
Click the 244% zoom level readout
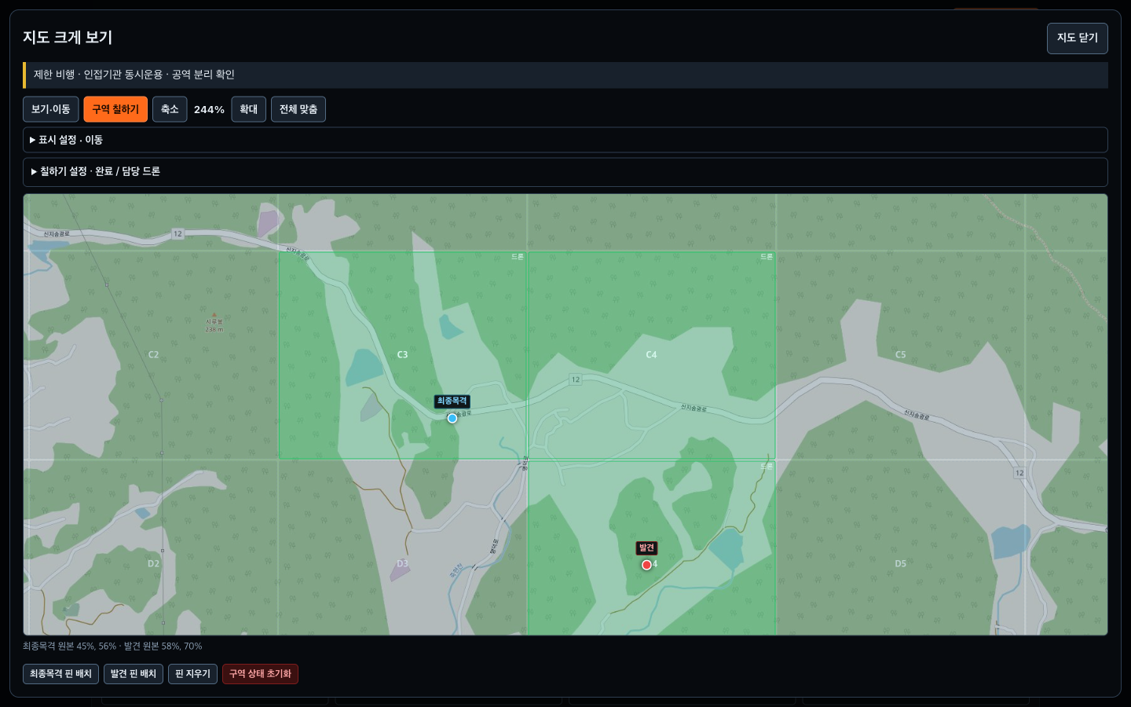pos(209,110)
